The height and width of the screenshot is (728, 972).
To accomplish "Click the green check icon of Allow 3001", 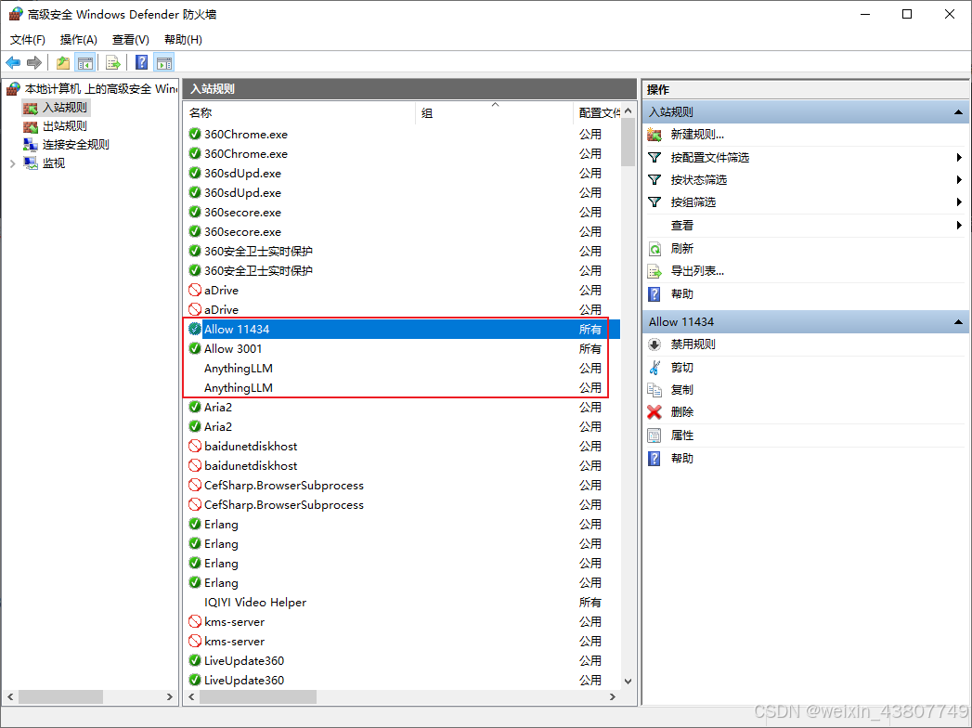I will point(195,348).
